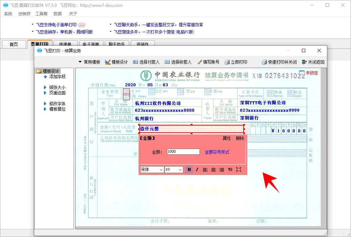Expand the 常用模板 dropdown
The height and width of the screenshot is (237, 351).
point(89,62)
